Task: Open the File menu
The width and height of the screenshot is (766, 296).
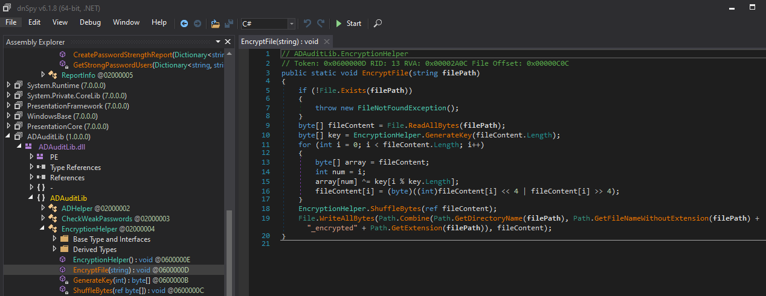Action: coord(11,22)
